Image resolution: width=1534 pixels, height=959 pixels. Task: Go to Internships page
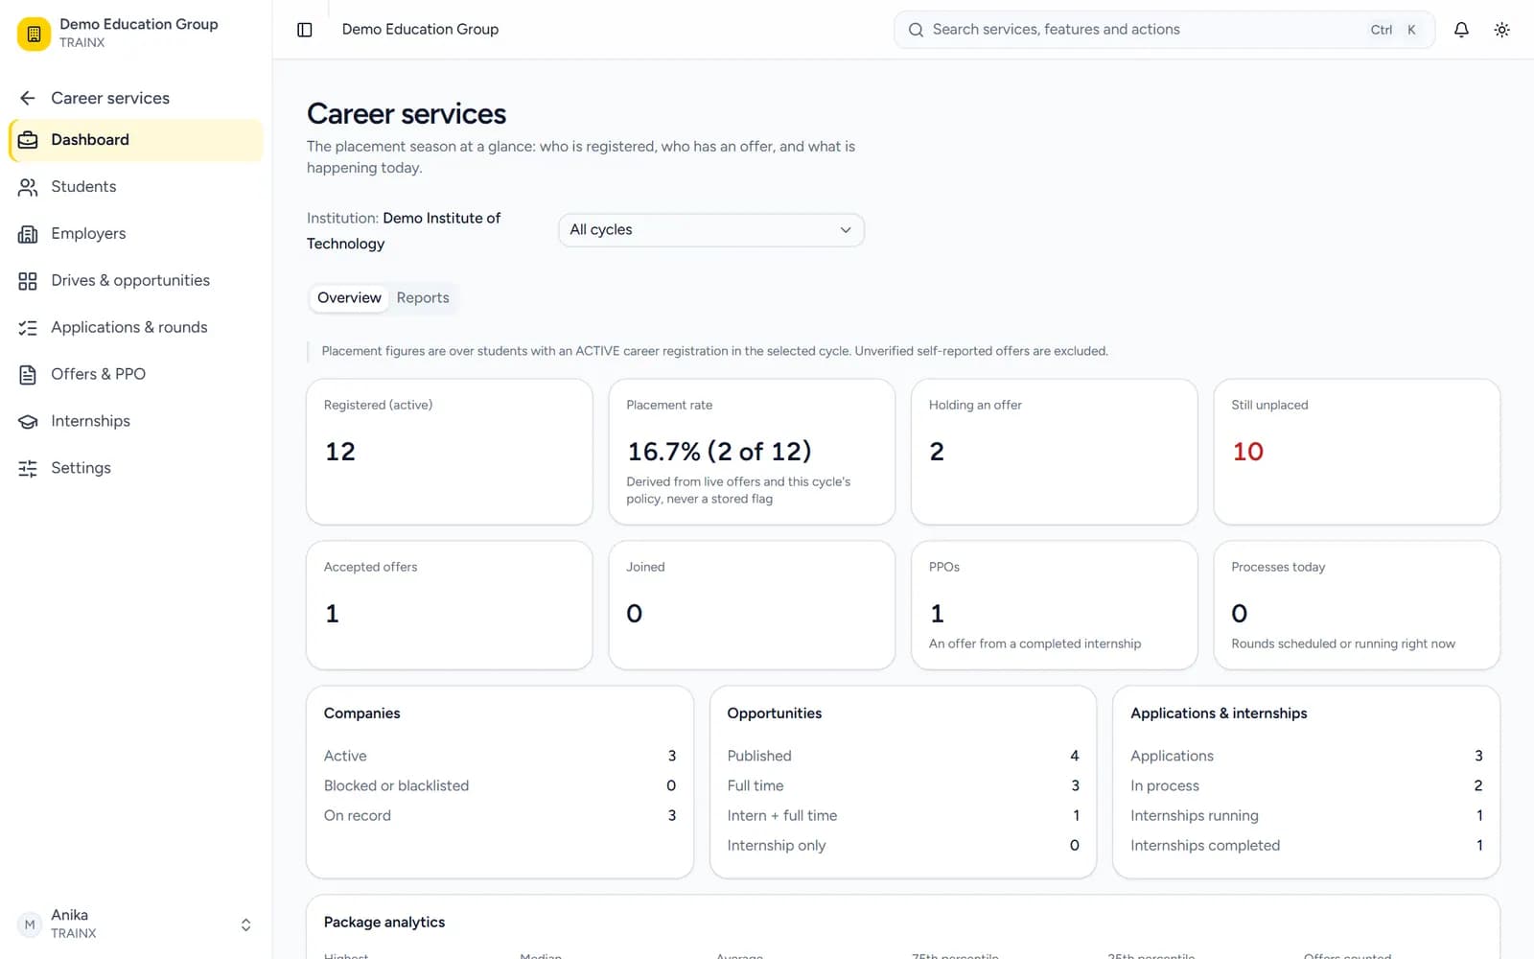(135, 421)
